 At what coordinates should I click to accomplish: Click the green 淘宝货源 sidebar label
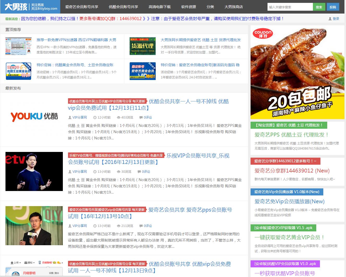click(x=289, y=125)
